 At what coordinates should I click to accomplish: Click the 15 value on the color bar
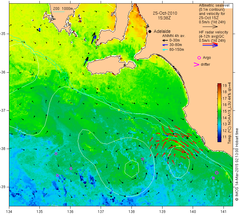click(x=225, y=111)
